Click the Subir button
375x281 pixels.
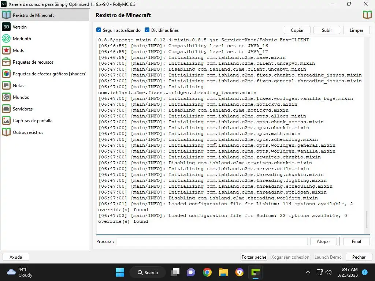(x=327, y=30)
